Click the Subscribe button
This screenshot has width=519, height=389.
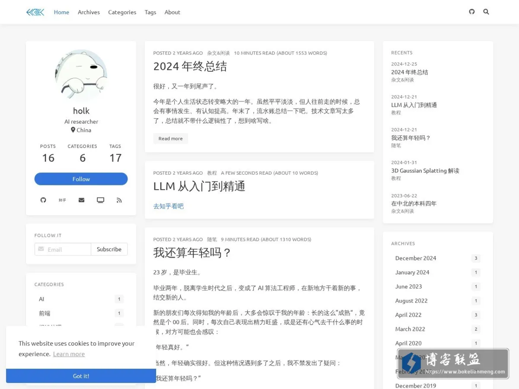[x=109, y=249]
